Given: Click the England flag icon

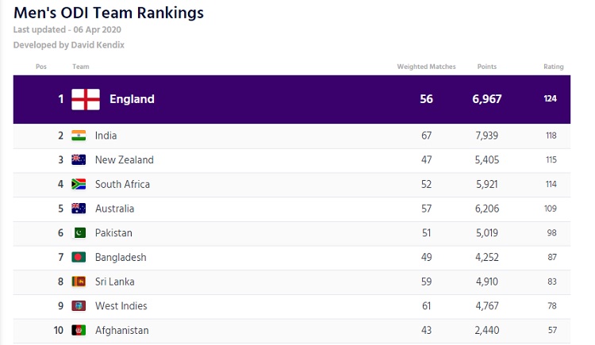Looking at the screenshot, I should [x=86, y=99].
